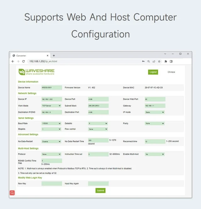This screenshot has width=201, height=209.
Task: Click the green Logout button
Action: pos(153,72)
